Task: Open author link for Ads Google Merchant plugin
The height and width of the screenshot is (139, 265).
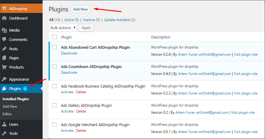Action: [204, 132]
